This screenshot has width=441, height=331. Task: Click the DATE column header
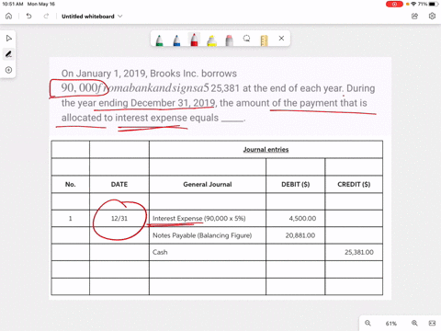pos(119,184)
